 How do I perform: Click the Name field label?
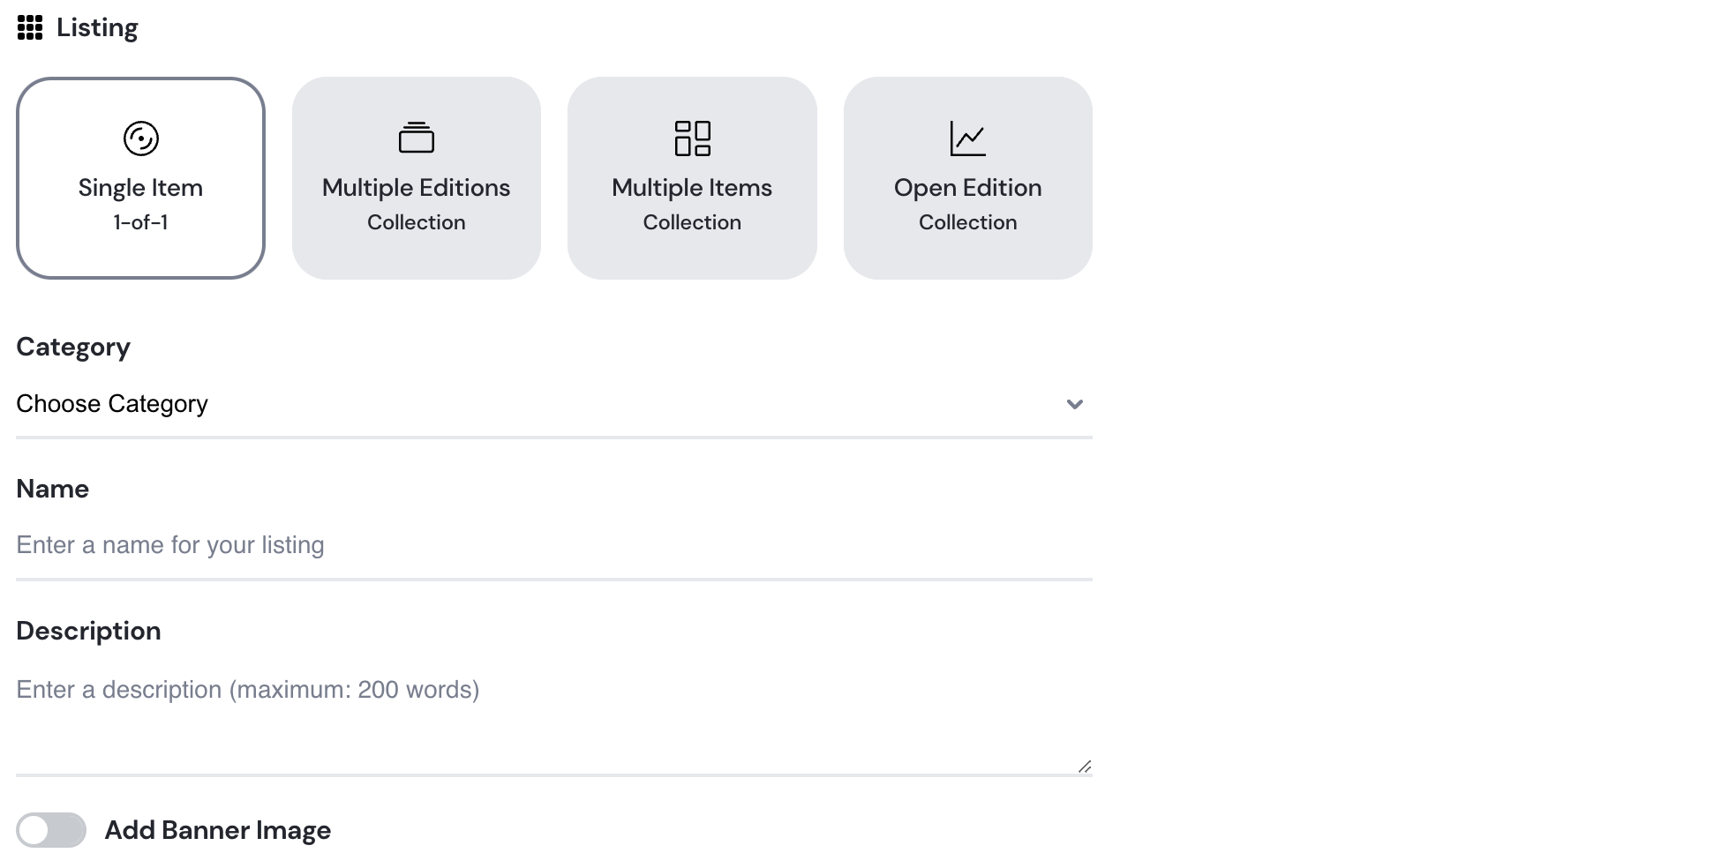click(x=53, y=489)
